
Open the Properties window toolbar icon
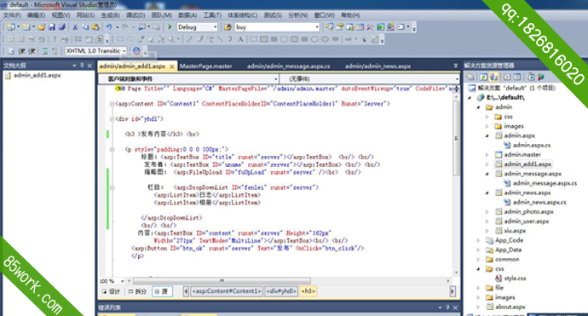pos(340,27)
